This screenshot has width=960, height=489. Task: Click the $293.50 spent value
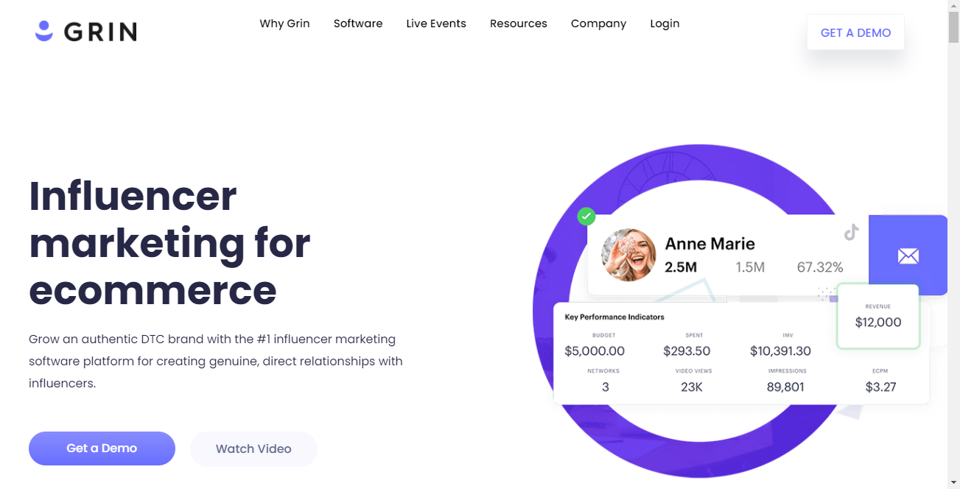[687, 351]
